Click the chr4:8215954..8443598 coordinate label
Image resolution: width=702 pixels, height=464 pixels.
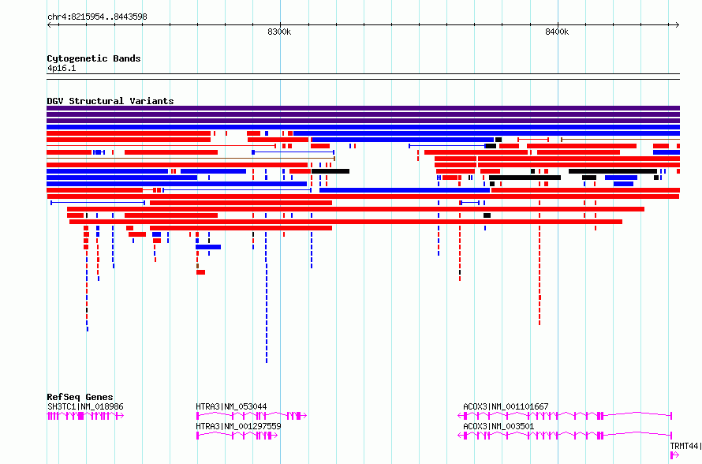click(x=97, y=17)
